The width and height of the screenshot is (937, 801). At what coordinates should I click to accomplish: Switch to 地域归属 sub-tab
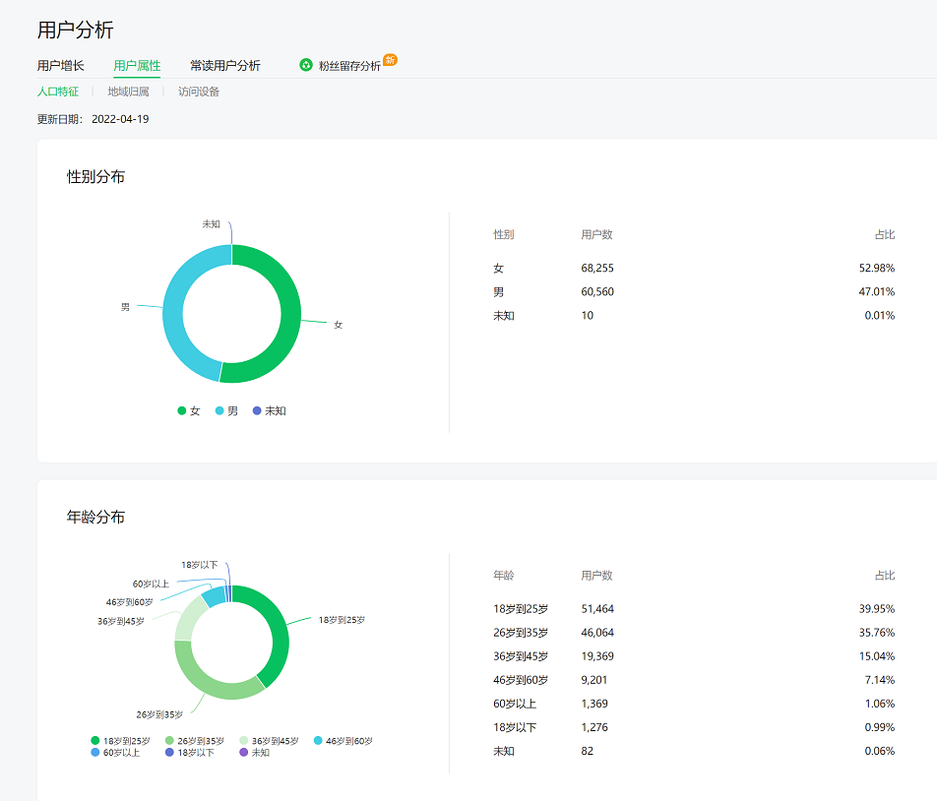coord(128,92)
